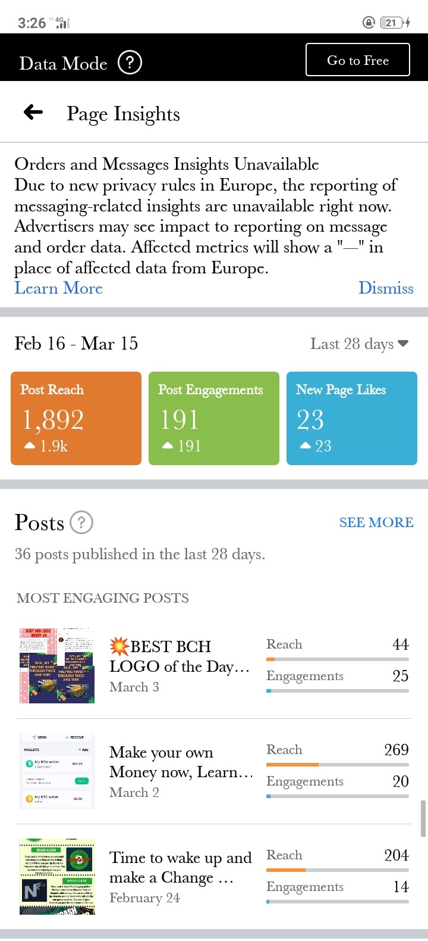Select the New Page Likes card
The width and height of the screenshot is (428, 941).
point(352,418)
